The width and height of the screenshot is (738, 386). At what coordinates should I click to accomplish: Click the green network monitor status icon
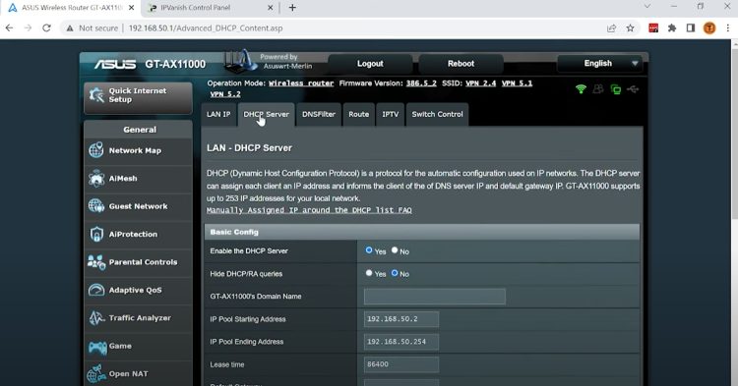tap(615, 88)
